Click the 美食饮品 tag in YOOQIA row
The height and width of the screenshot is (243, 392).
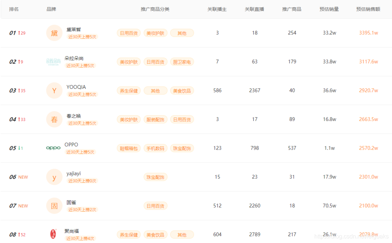(182, 91)
